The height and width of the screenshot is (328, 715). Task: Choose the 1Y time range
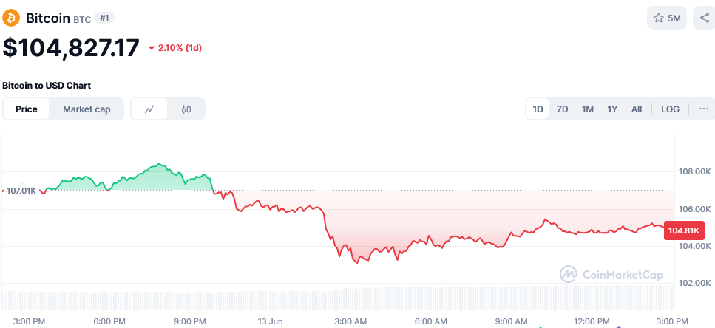click(612, 109)
